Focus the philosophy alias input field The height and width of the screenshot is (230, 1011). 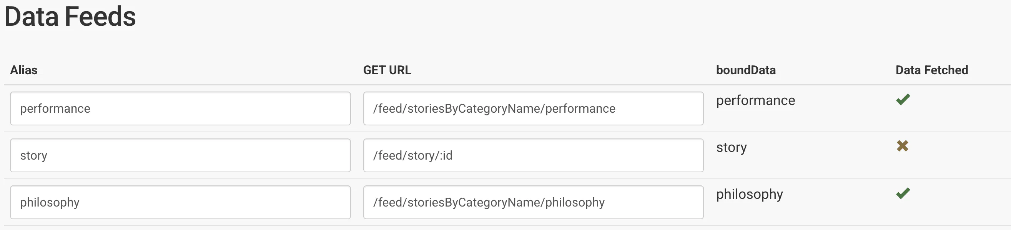[180, 203]
